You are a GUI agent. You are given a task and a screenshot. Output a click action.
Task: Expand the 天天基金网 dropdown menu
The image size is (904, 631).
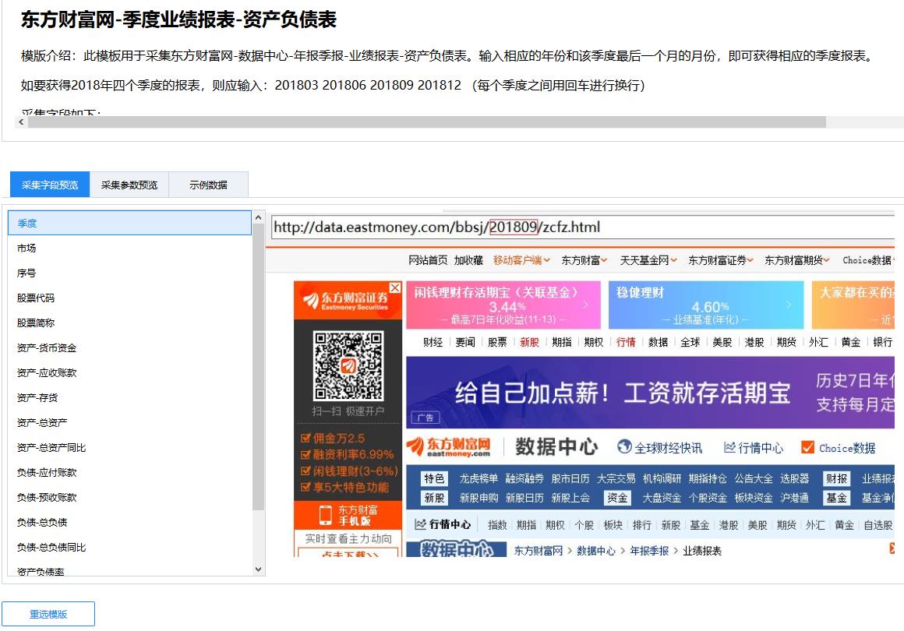(648, 260)
